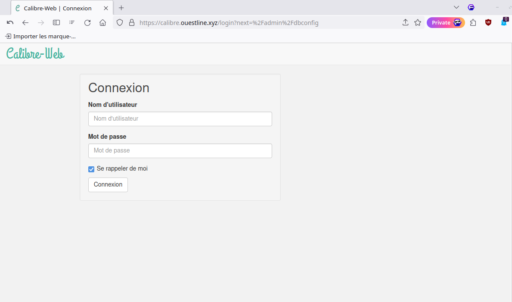The width and height of the screenshot is (512, 302).
Task: Focus the Mot de passe field
Action: pyautogui.click(x=180, y=151)
